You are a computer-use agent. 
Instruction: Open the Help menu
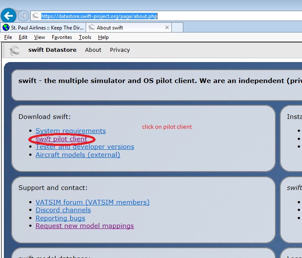pyautogui.click(x=103, y=37)
